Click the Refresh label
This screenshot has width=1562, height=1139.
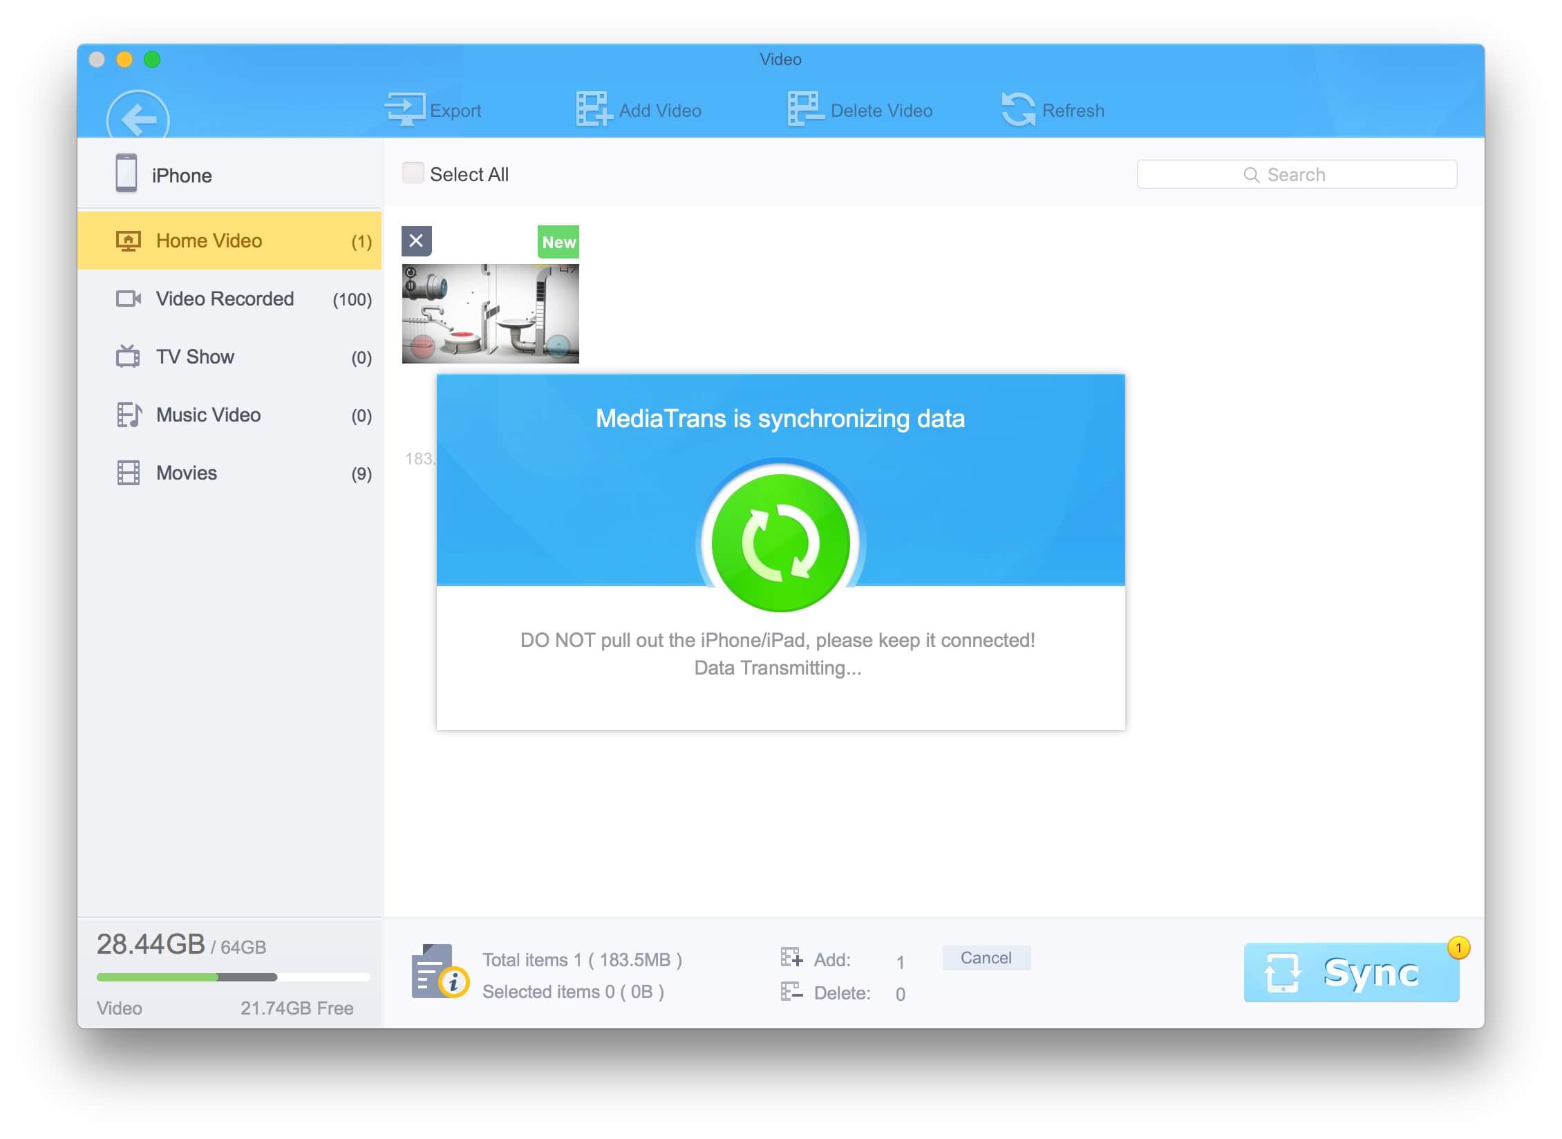tap(1073, 111)
